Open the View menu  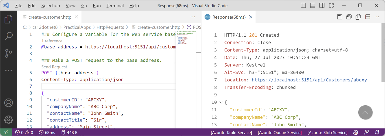71,6
